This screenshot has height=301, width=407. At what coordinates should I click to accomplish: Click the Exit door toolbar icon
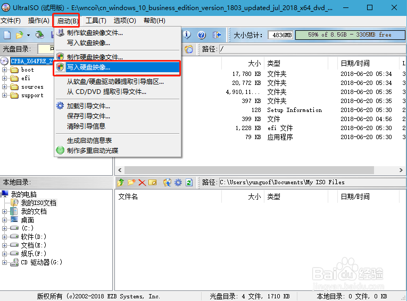pyautogui.click(x=217, y=35)
